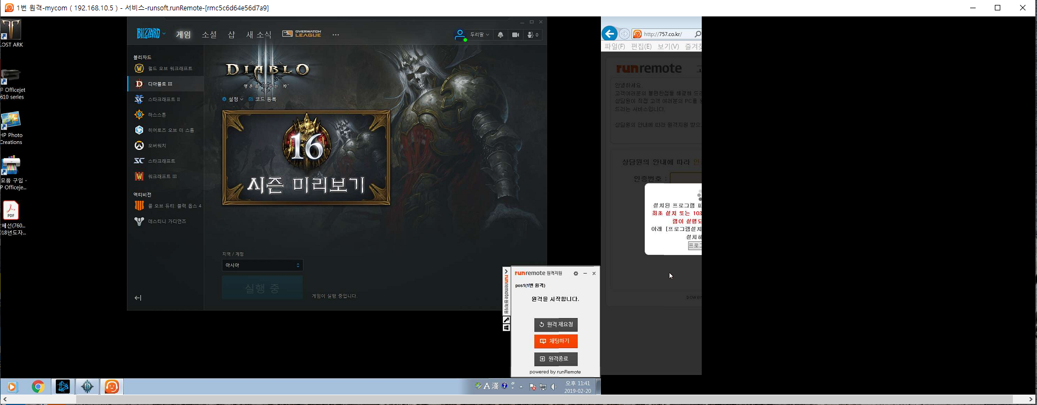1037x405 pixels.
Task: Switch to the 소셜 tab
Action: pyautogui.click(x=209, y=34)
